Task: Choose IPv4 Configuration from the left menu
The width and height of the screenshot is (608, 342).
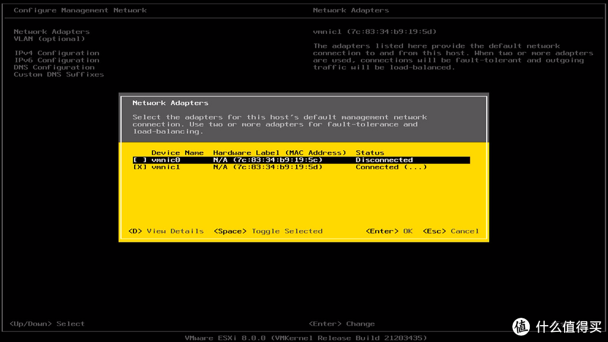Action: pos(56,53)
